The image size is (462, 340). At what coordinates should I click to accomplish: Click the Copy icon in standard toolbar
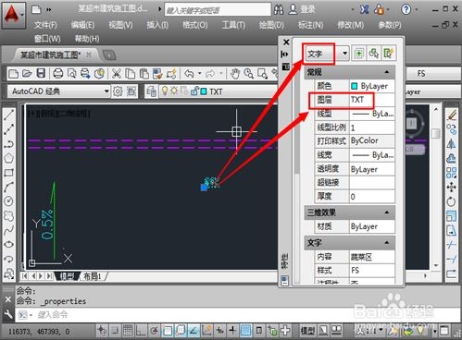pyautogui.click(x=131, y=74)
